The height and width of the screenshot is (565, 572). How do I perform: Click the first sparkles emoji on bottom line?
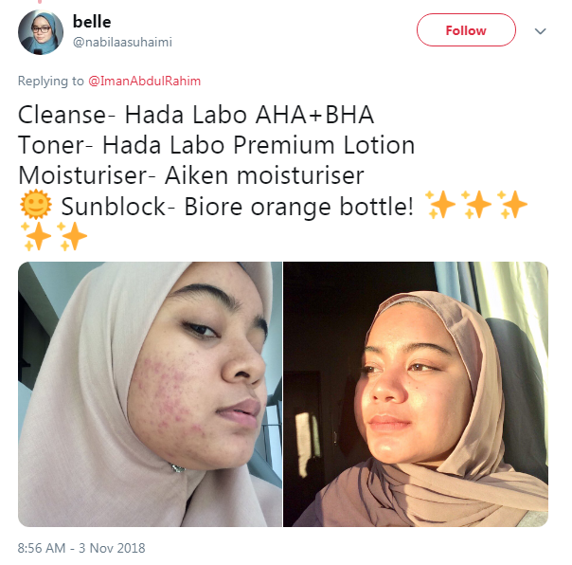36,236
